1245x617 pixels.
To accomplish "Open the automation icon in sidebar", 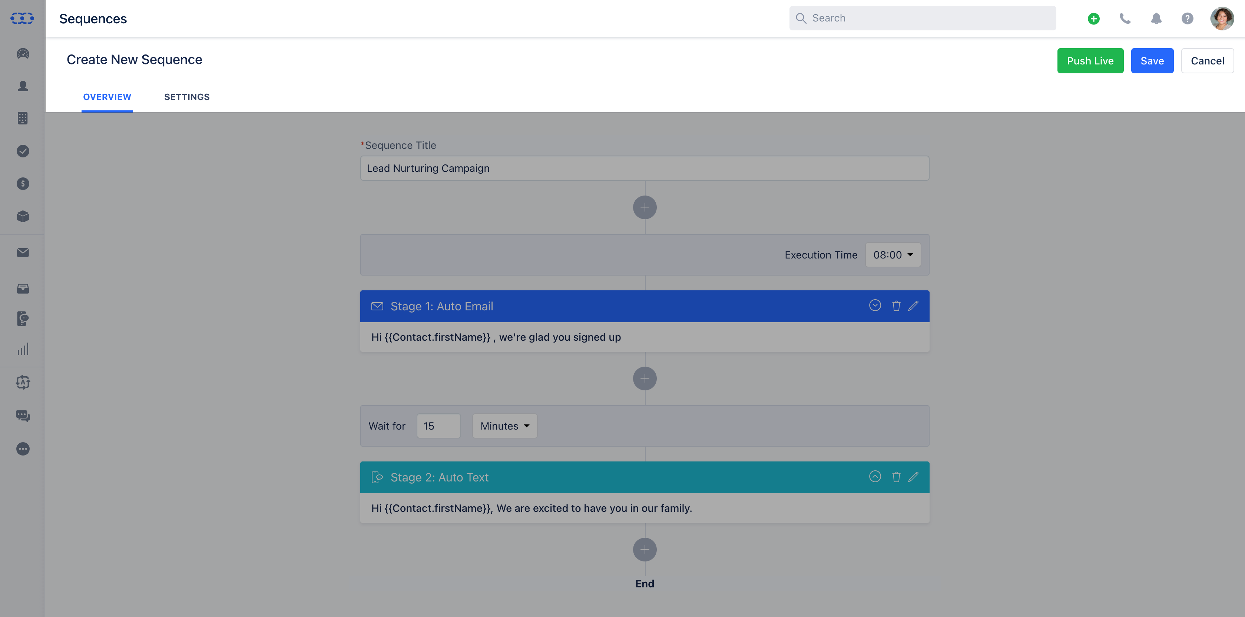I will click(x=23, y=382).
